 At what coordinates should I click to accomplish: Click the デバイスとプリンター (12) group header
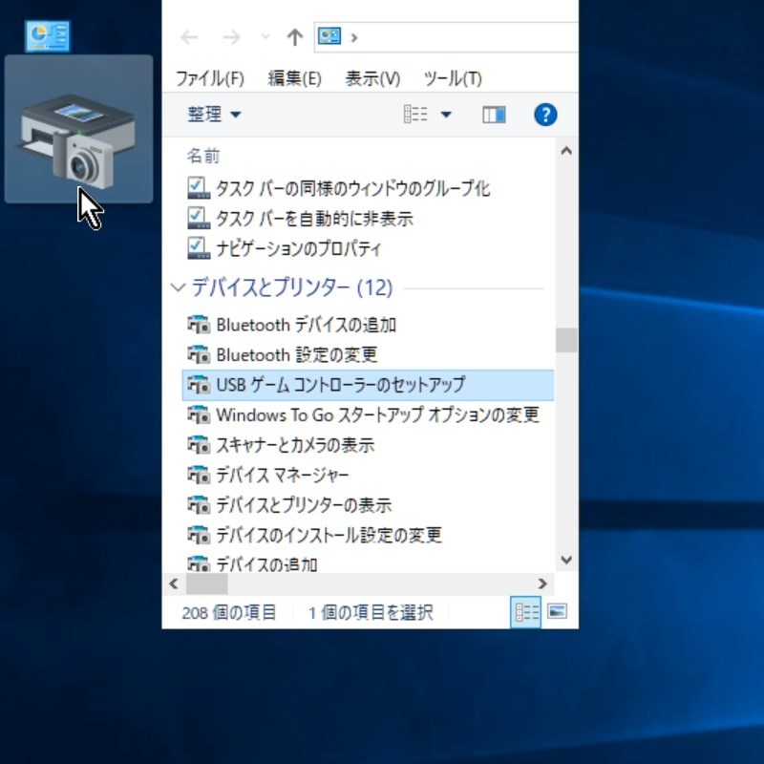pos(292,287)
